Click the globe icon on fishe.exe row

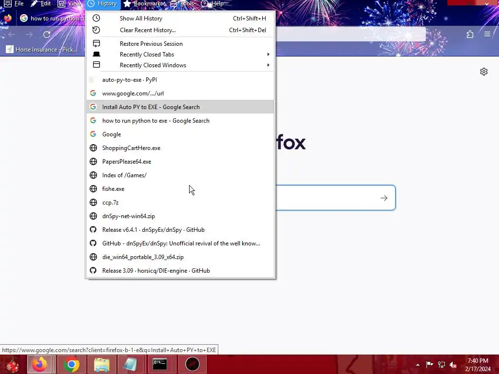coord(93,189)
